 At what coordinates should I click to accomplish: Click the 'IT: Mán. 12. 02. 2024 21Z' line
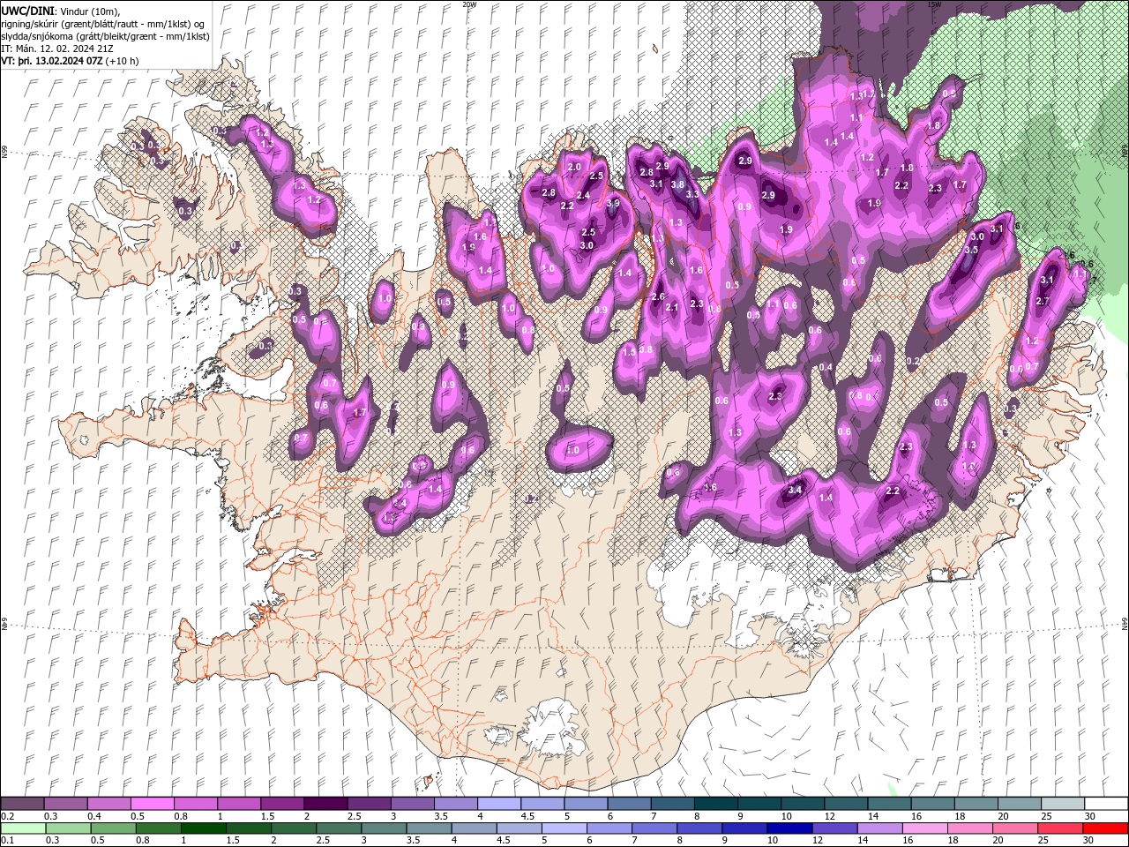[58, 49]
